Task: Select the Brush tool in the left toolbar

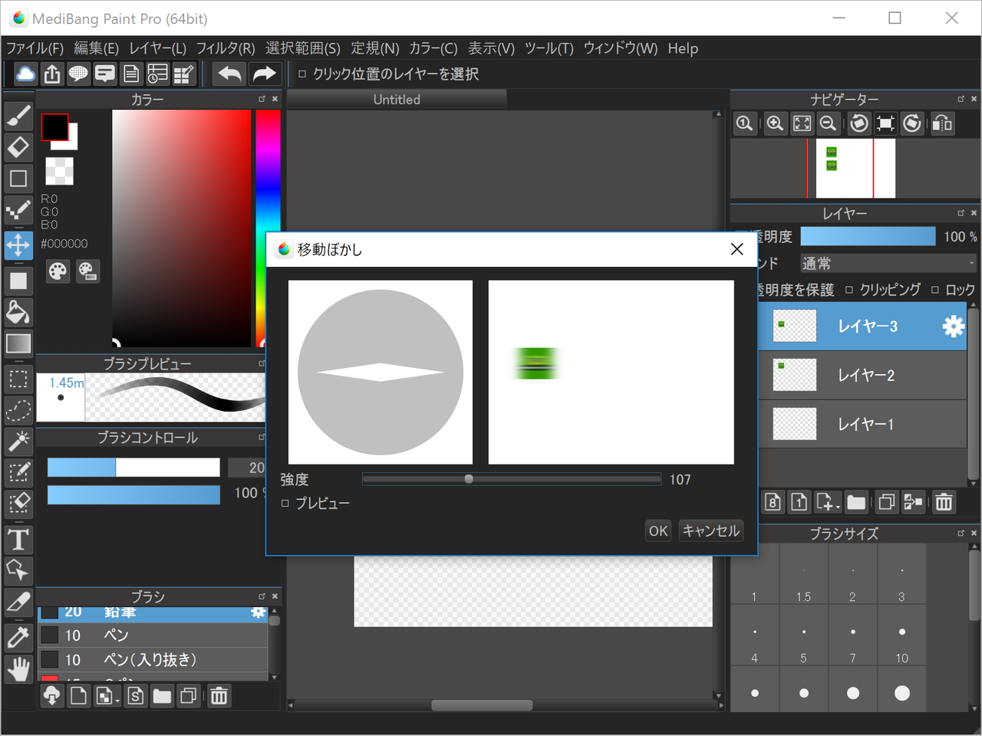Action: (18, 115)
